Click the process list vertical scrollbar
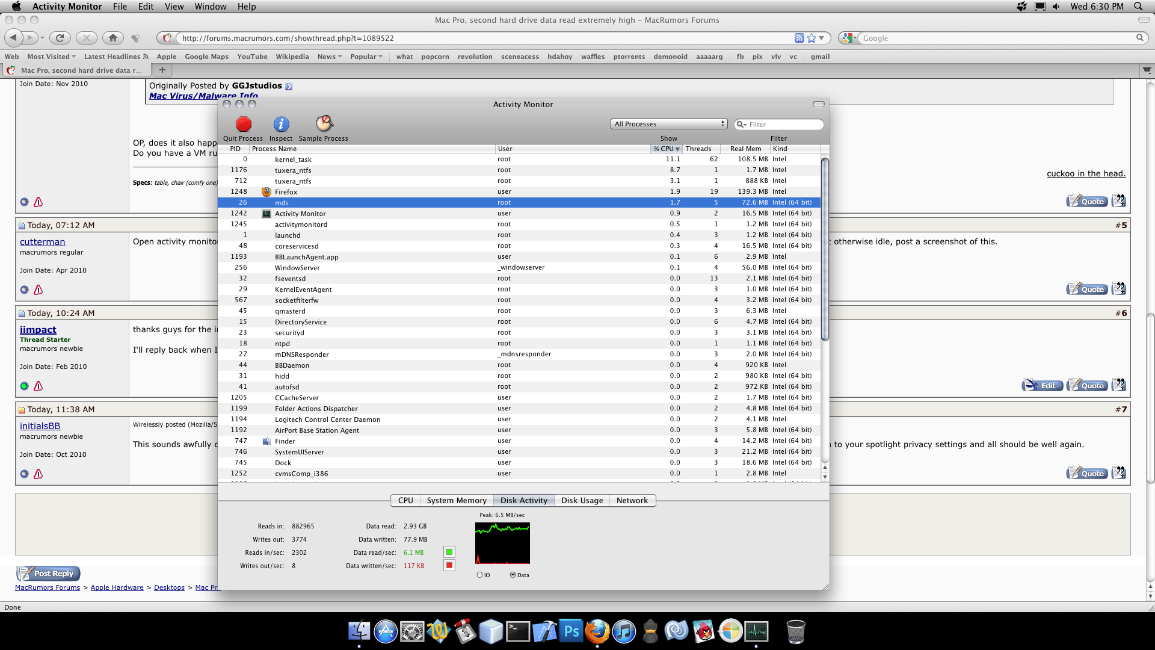 click(x=825, y=249)
